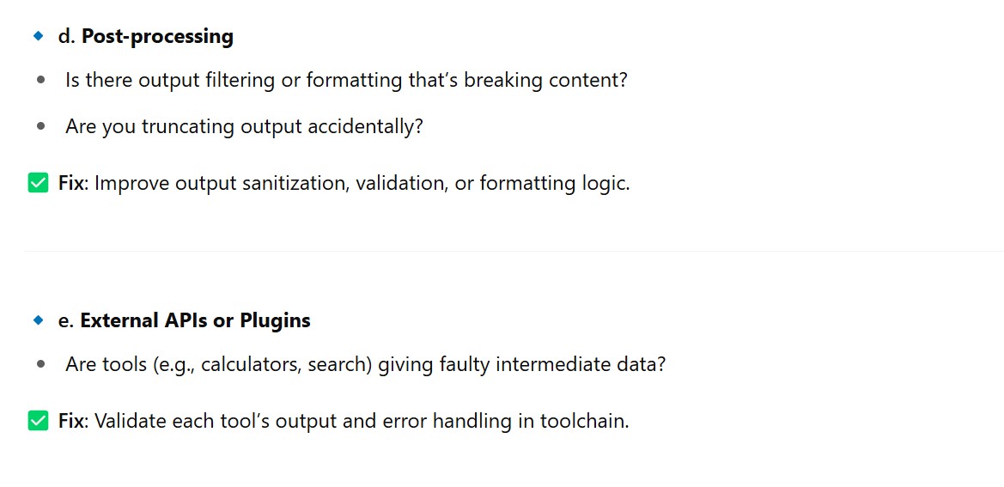Click the blue diamond beside Post-processing
Viewport: 1004px width, 487px height.
(38, 36)
